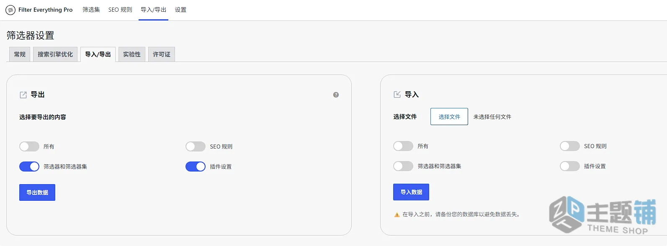Open SEO 规则 in the top navigation
Image resolution: width=667 pixels, height=246 pixels.
tap(120, 10)
